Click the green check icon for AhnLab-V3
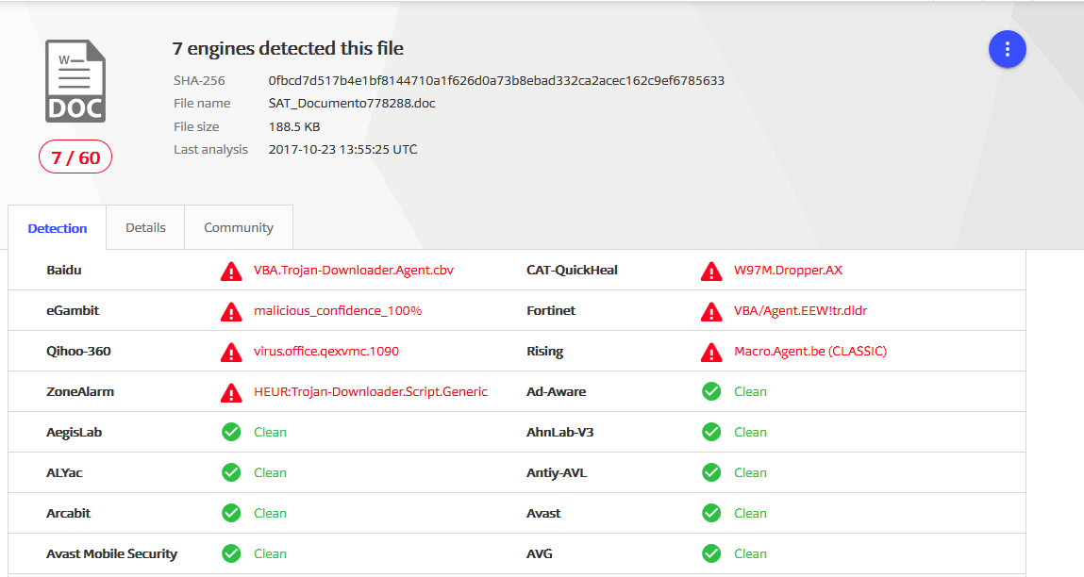This screenshot has width=1084, height=577. pyautogui.click(x=711, y=432)
